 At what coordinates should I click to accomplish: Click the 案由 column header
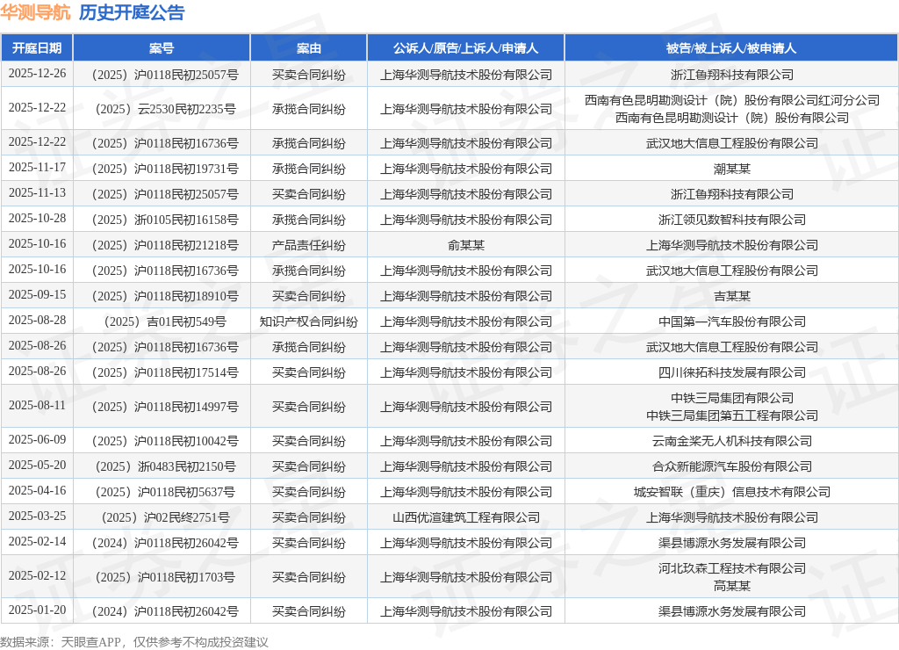pos(308,48)
